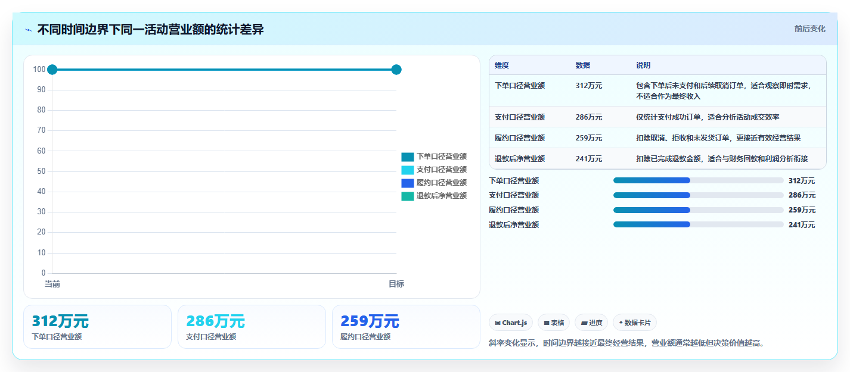The image size is (850, 372).
Task: Click the 241万元 label beside the progress bar
Action: tap(802, 225)
